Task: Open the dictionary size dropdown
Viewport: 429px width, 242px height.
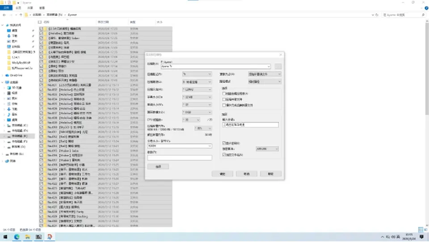Action: click(x=197, y=97)
